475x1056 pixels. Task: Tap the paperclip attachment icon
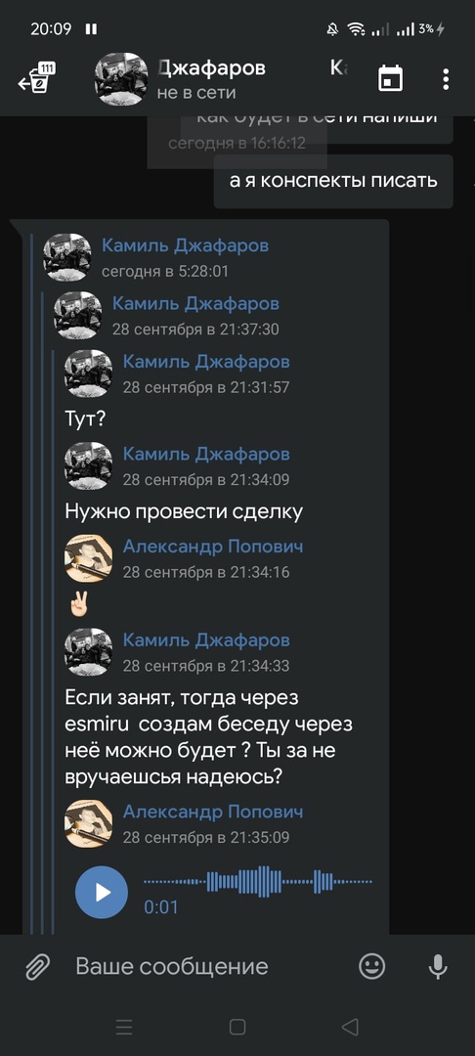coord(38,967)
